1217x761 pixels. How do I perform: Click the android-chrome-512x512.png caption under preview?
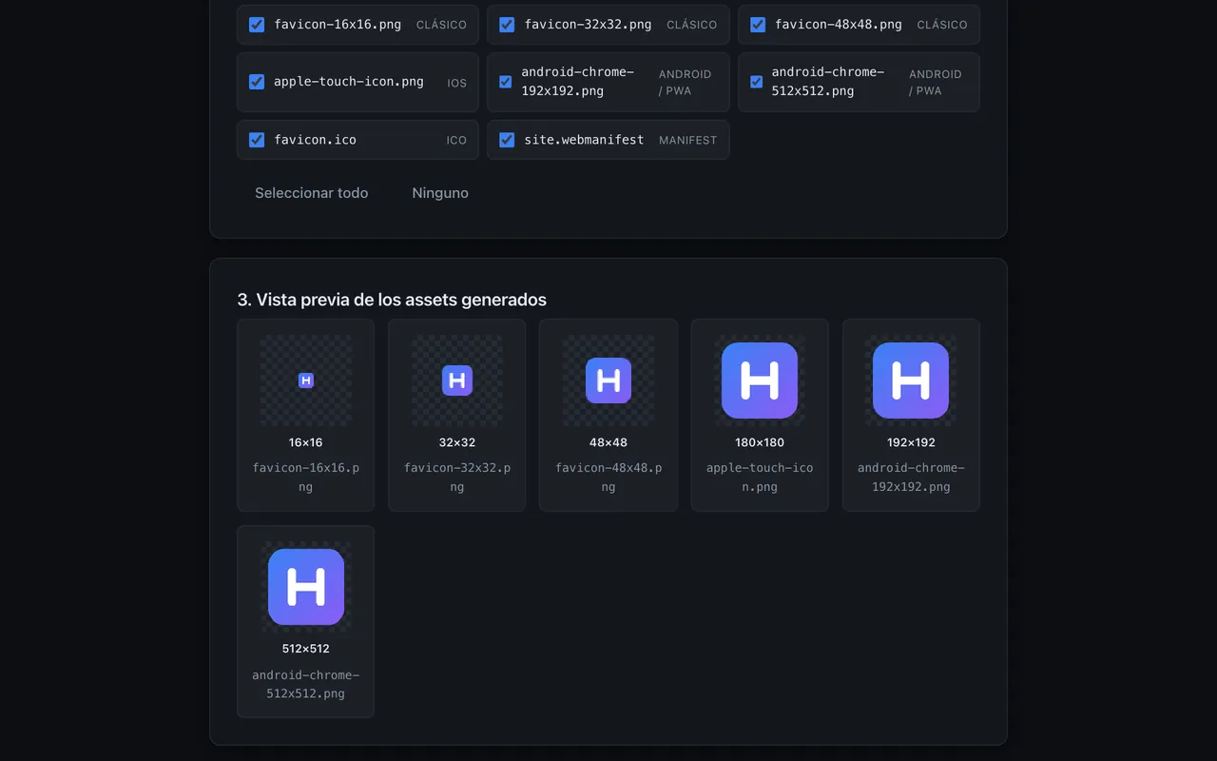point(306,684)
